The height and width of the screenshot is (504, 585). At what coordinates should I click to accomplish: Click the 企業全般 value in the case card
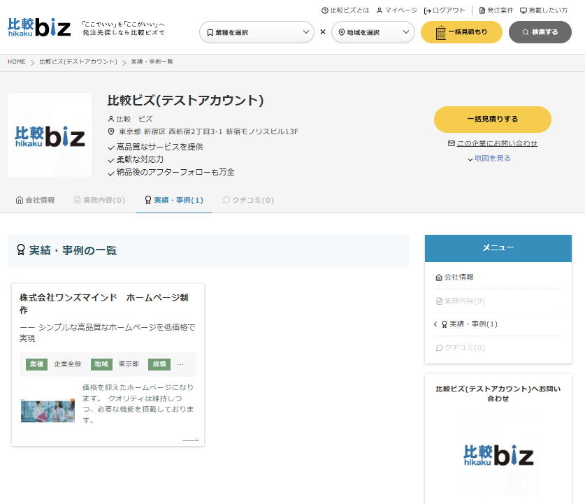tap(68, 364)
